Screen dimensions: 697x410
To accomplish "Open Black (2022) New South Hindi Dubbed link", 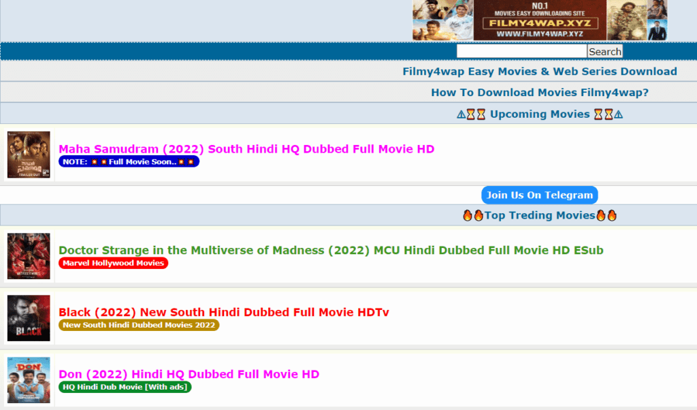I will coord(223,312).
